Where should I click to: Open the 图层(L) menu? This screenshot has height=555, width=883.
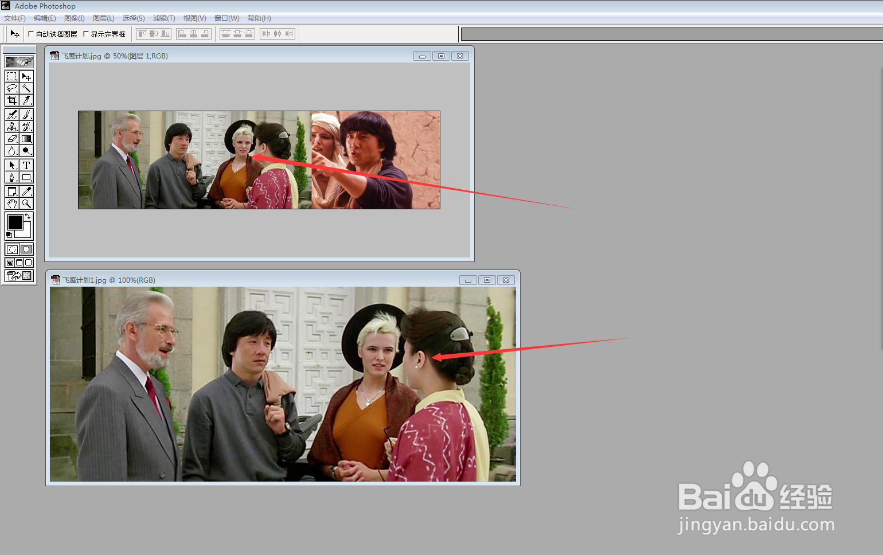(104, 18)
